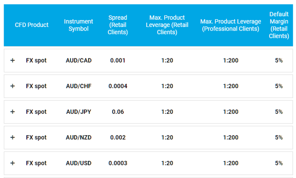This screenshot has width=296, height=178.
Task: Expand the AUD/USD row plus icon
Action: coord(13,163)
